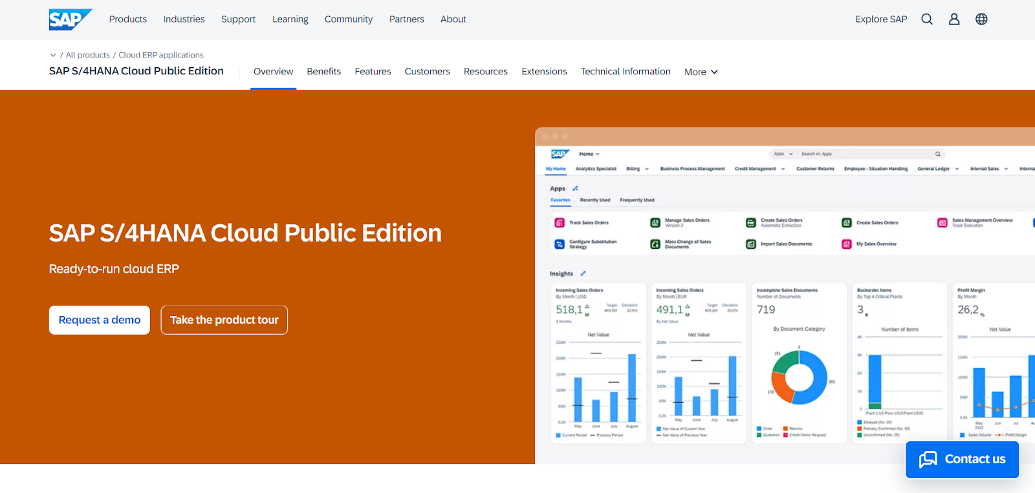Open the Products menu
Viewport: 1035px width, 493px height.
(x=128, y=19)
